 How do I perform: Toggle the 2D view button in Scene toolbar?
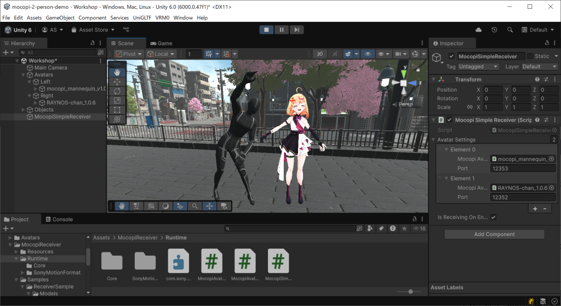320,54
